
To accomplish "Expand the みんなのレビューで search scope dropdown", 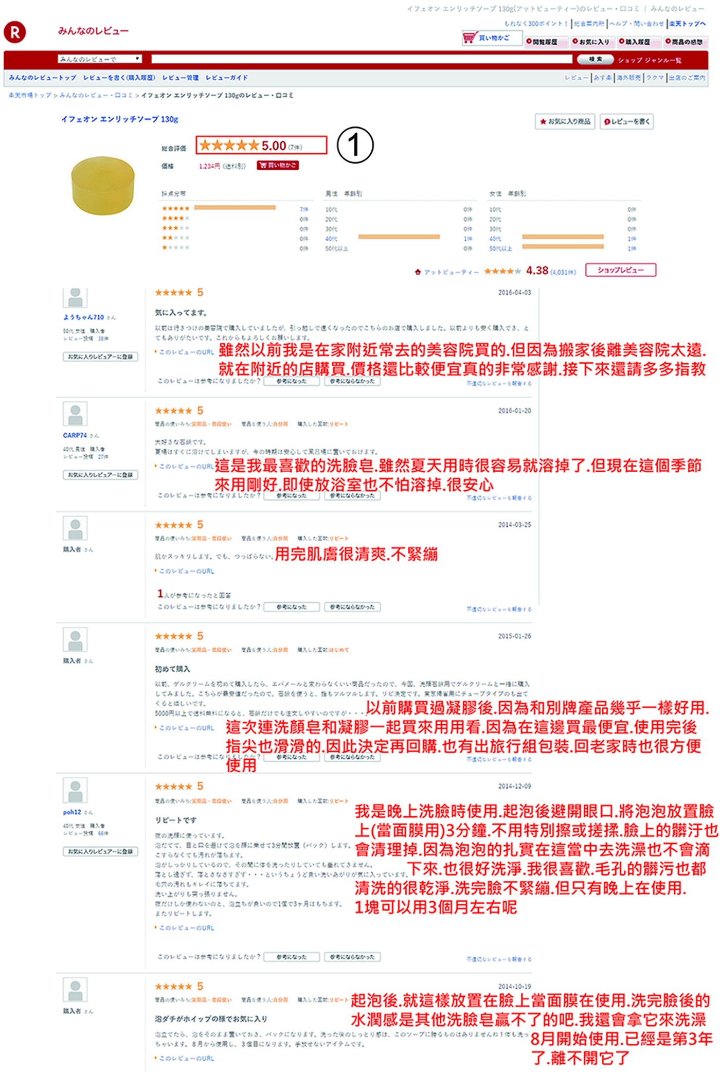I will pyautogui.click(x=99, y=59).
